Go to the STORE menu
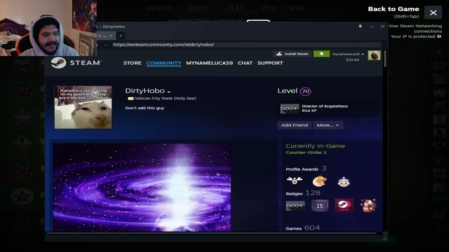 pyautogui.click(x=132, y=63)
